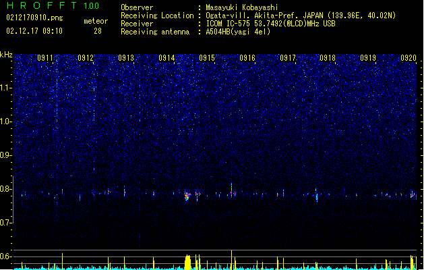Click the 0916 time marker
Image resolution: width=424 pixels, height=270 pixels.
[x=247, y=58]
